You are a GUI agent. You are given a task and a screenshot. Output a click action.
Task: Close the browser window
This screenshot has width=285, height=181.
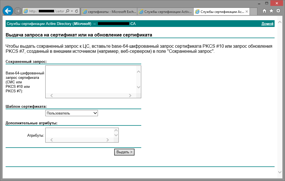[277, 3]
